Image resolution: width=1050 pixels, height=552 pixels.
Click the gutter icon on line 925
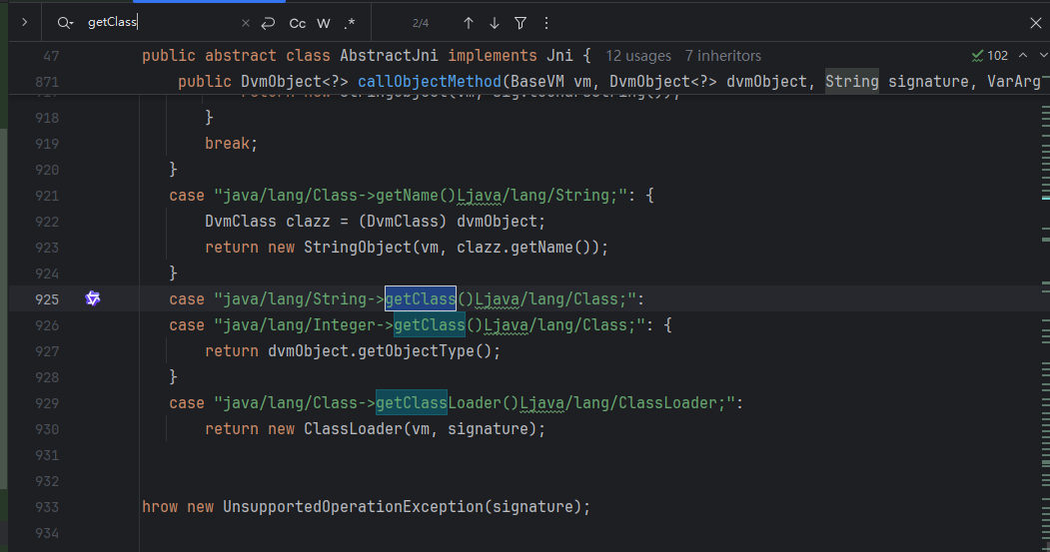tap(93, 298)
